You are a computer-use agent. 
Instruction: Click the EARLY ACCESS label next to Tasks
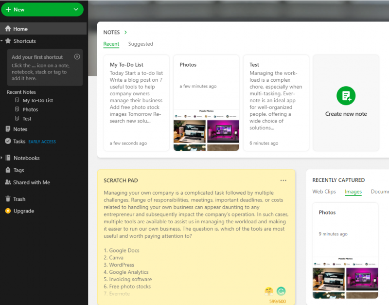click(42, 142)
